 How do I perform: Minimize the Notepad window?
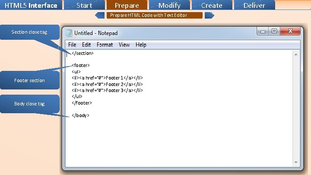pos(263,32)
